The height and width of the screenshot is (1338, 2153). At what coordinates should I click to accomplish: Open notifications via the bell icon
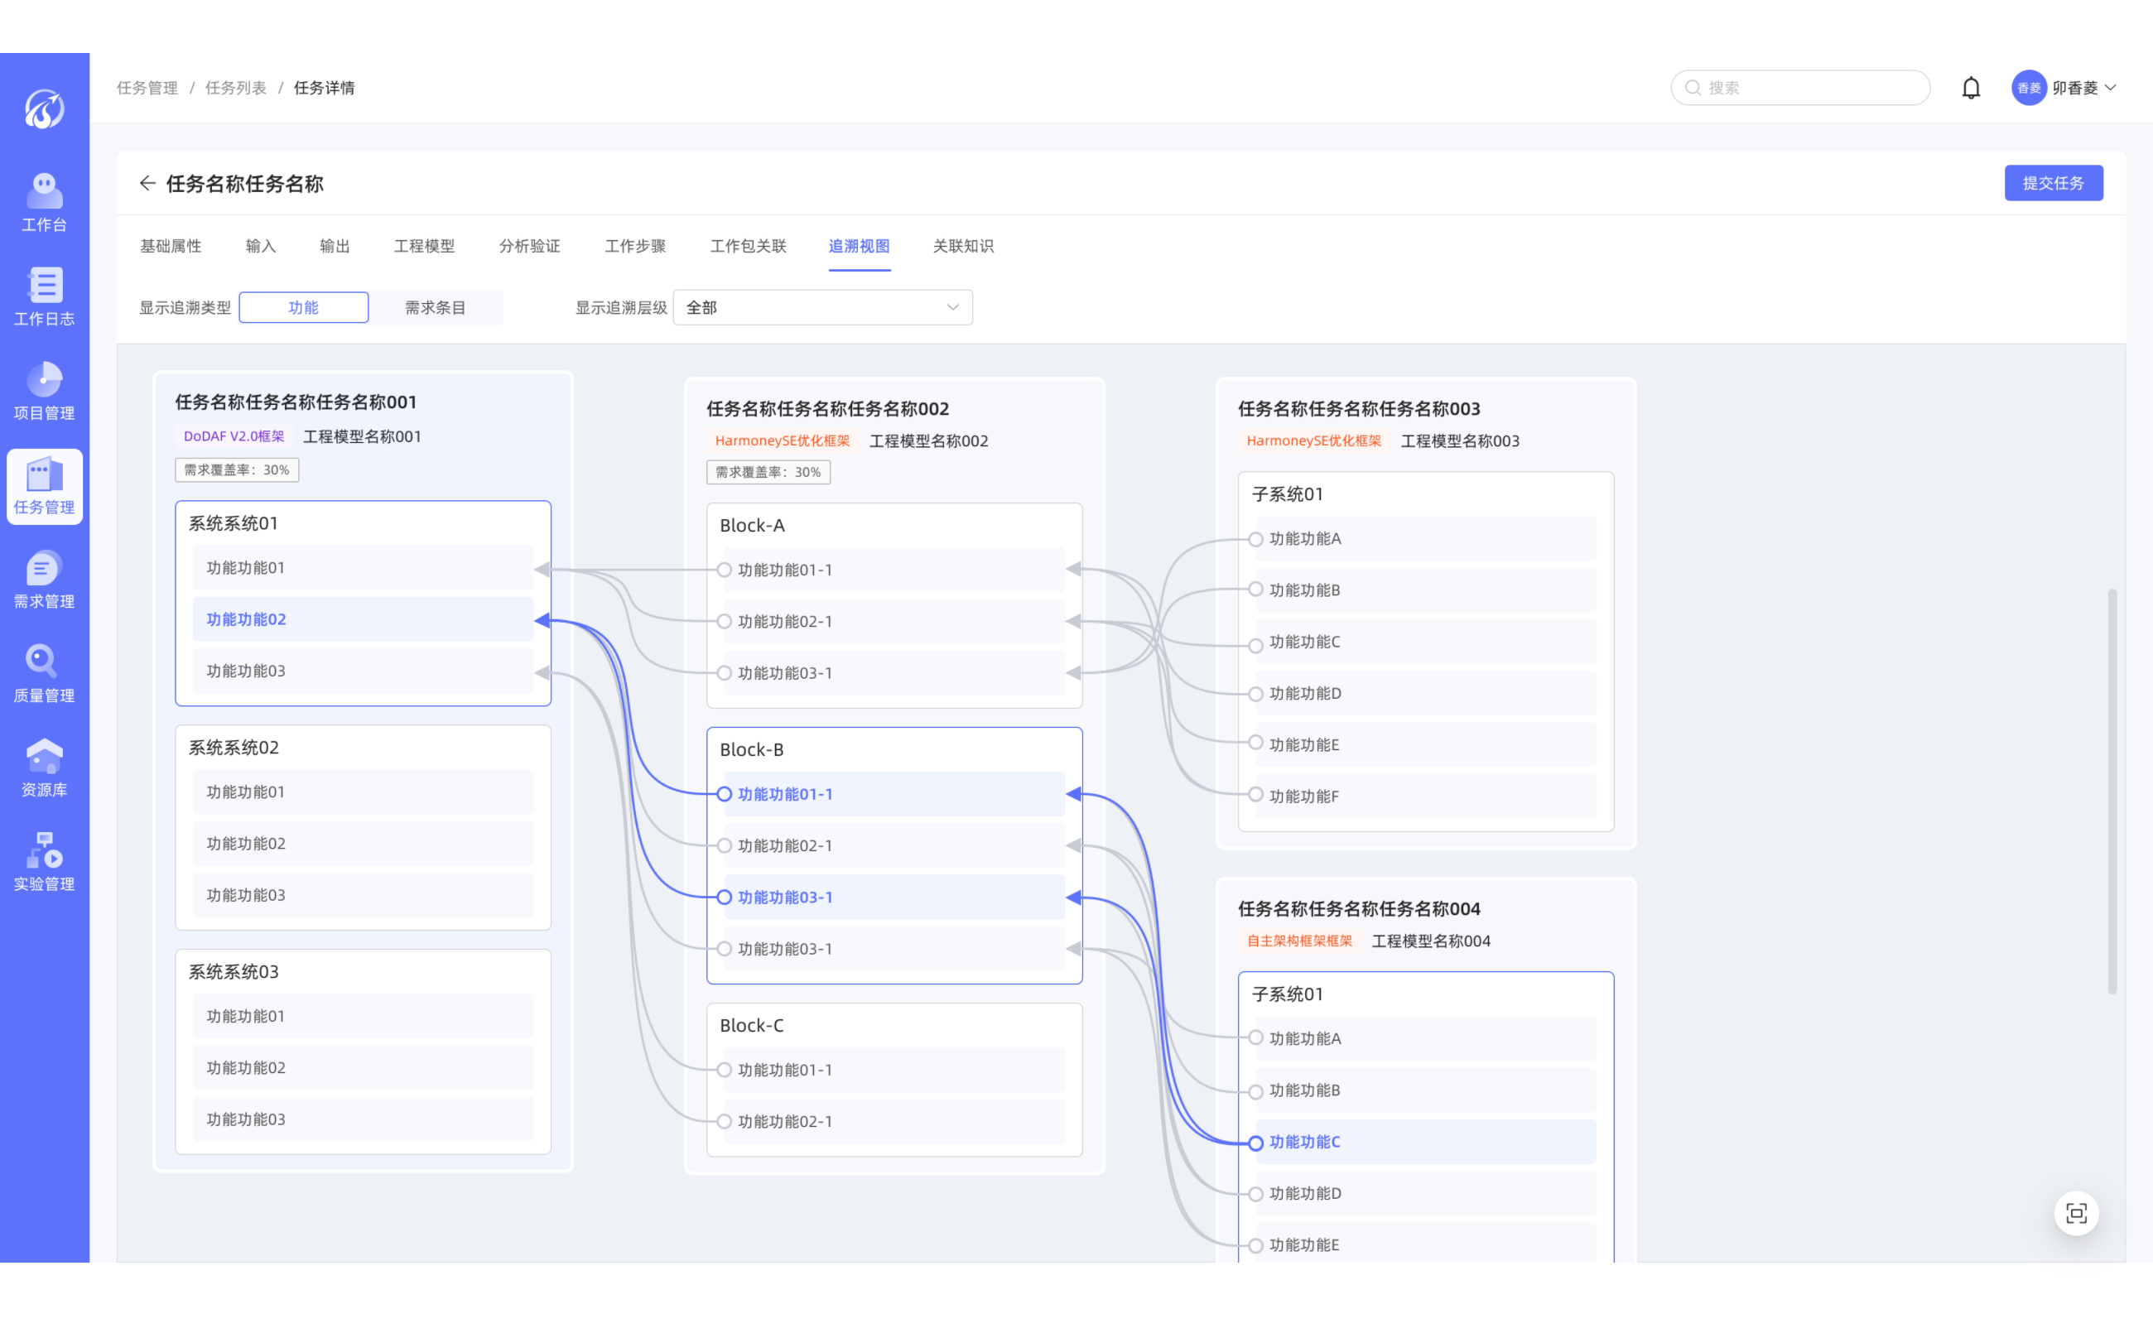(x=1971, y=88)
